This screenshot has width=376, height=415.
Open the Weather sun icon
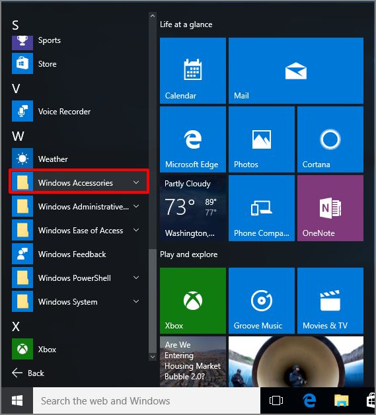coord(22,159)
